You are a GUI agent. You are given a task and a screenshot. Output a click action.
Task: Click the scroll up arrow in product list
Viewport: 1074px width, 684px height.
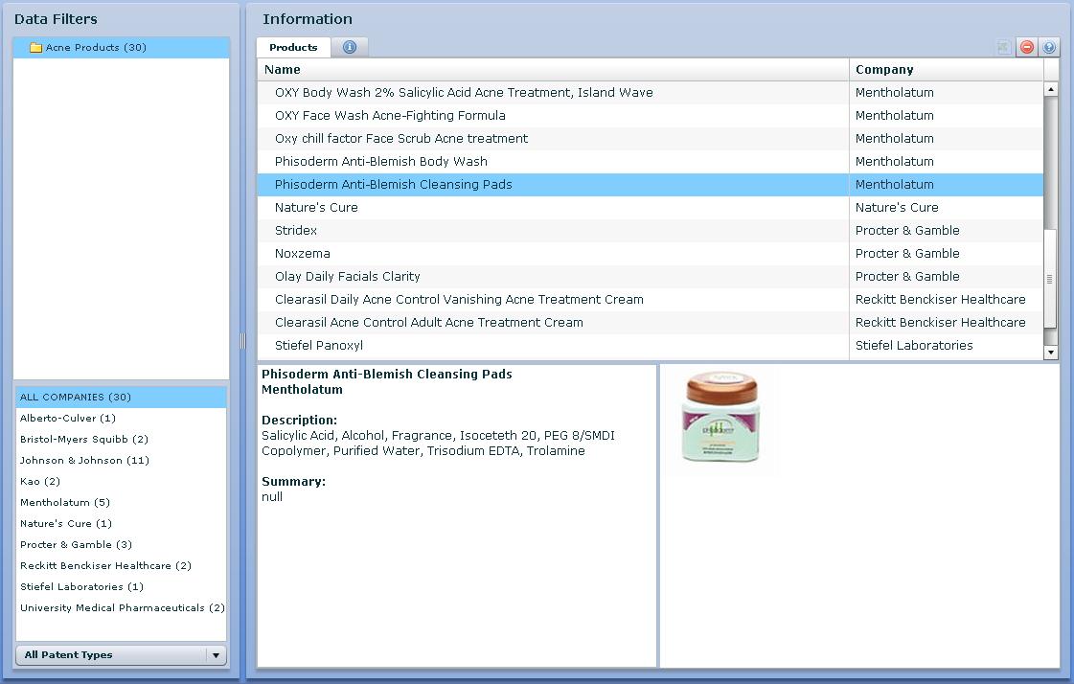pyautogui.click(x=1050, y=89)
